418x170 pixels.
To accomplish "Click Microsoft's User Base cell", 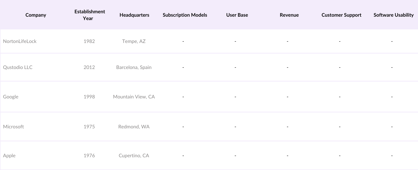I will click(235, 127).
